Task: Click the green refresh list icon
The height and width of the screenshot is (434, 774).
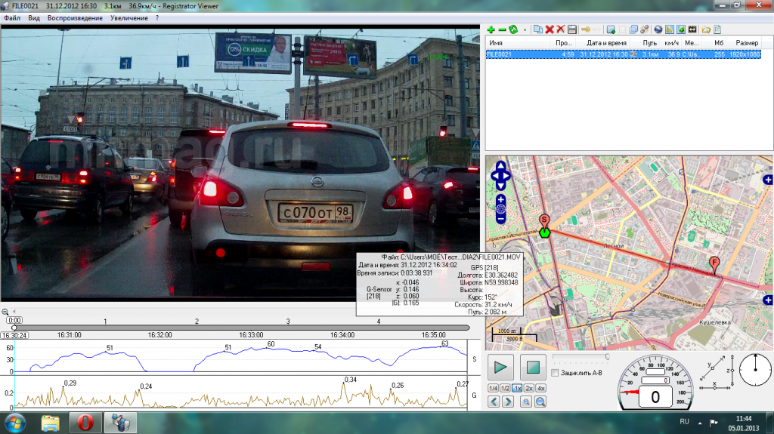Action: tap(513, 29)
